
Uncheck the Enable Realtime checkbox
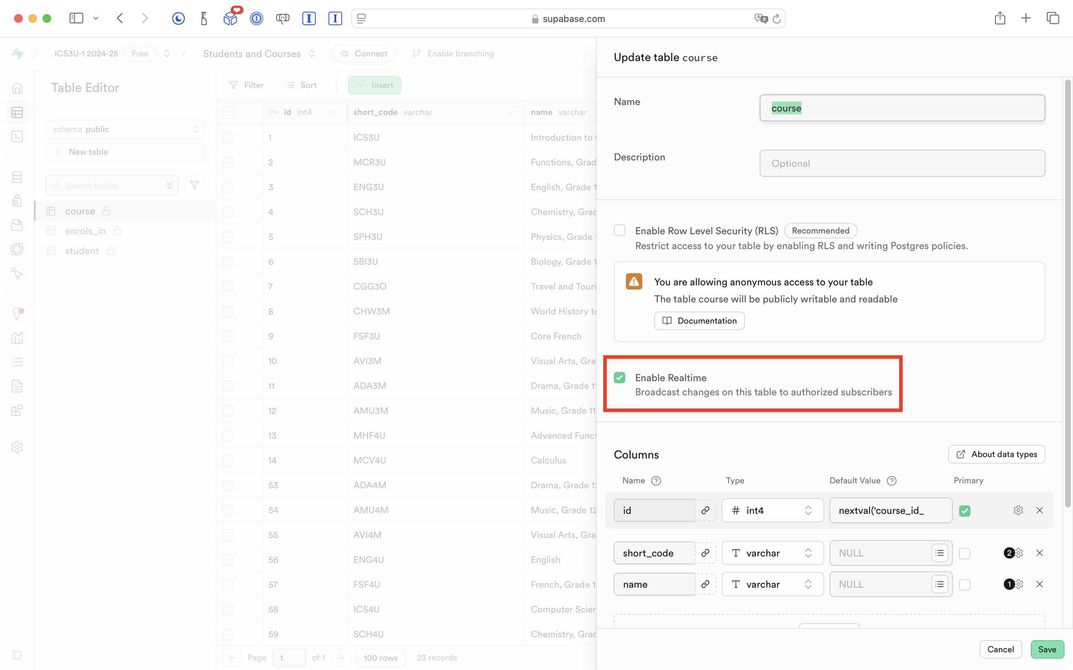(x=619, y=378)
